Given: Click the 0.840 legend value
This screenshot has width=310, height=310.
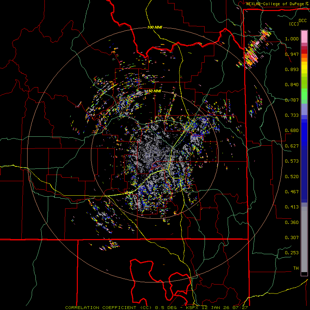Looking at the screenshot, I should [x=292, y=85].
